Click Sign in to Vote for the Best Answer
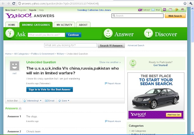Image resolution: width=194 pixels, height=135 pixels. (x=49, y=90)
